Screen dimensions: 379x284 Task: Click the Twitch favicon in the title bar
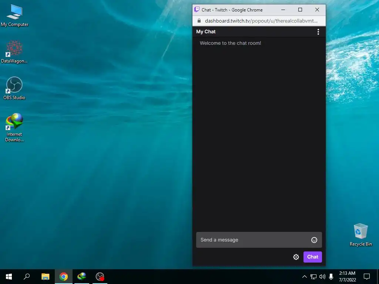coord(197,10)
